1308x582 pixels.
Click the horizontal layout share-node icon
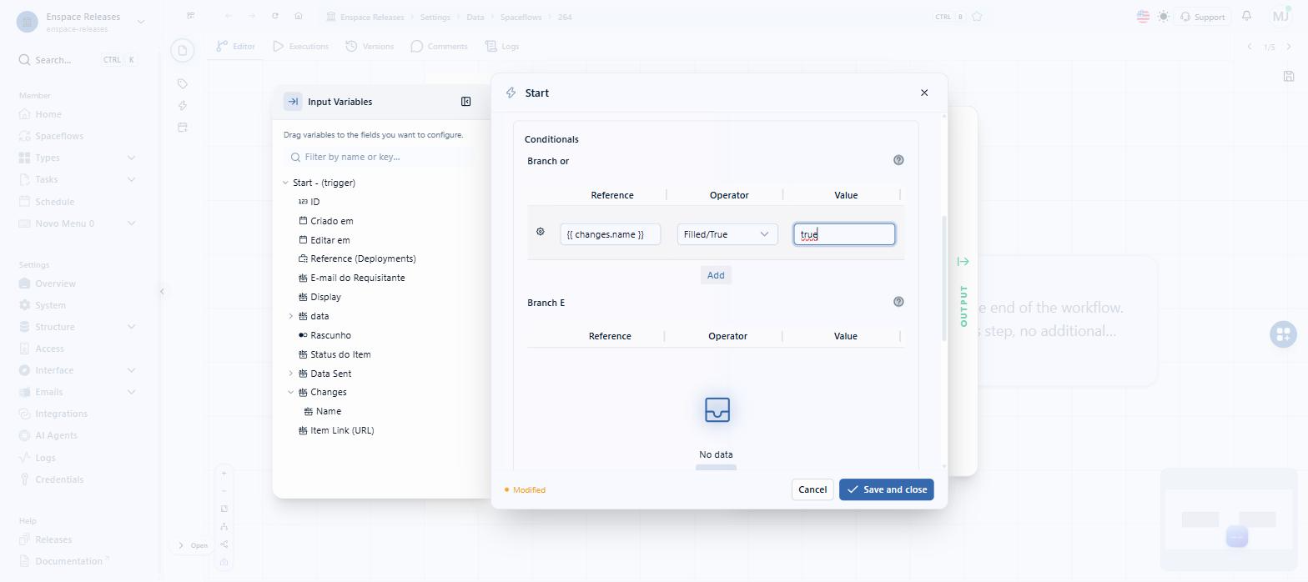224,544
